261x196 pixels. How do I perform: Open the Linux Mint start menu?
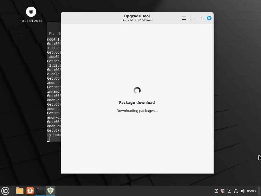point(5,191)
